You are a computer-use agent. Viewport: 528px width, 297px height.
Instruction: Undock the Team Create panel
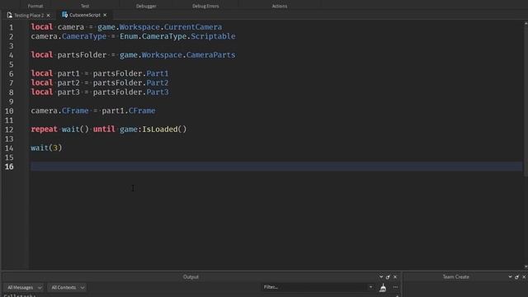click(x=517, y=277)
